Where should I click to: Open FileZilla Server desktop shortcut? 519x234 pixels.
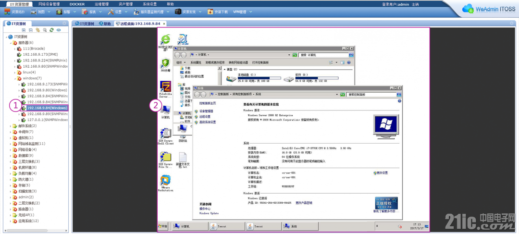point(165,89)
